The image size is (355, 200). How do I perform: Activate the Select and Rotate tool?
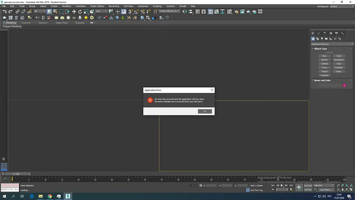pyautogui.click(x=80, y=11)
